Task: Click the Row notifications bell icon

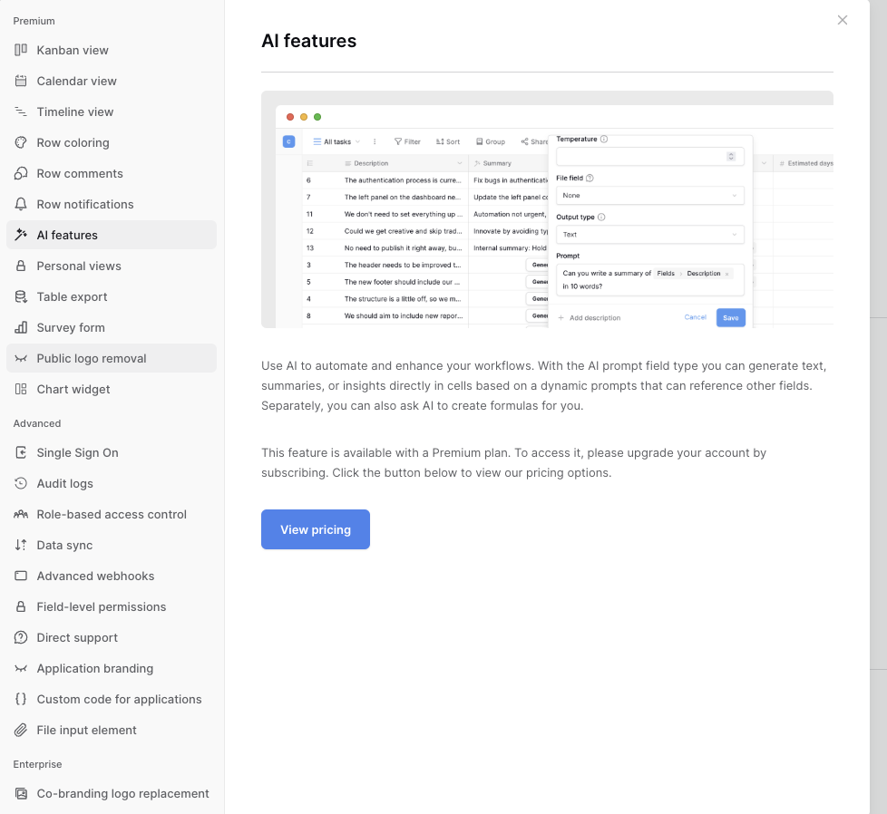Action: 21,204
